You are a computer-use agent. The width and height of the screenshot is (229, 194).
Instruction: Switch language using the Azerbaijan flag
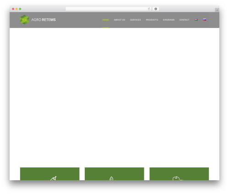point(196,20)
